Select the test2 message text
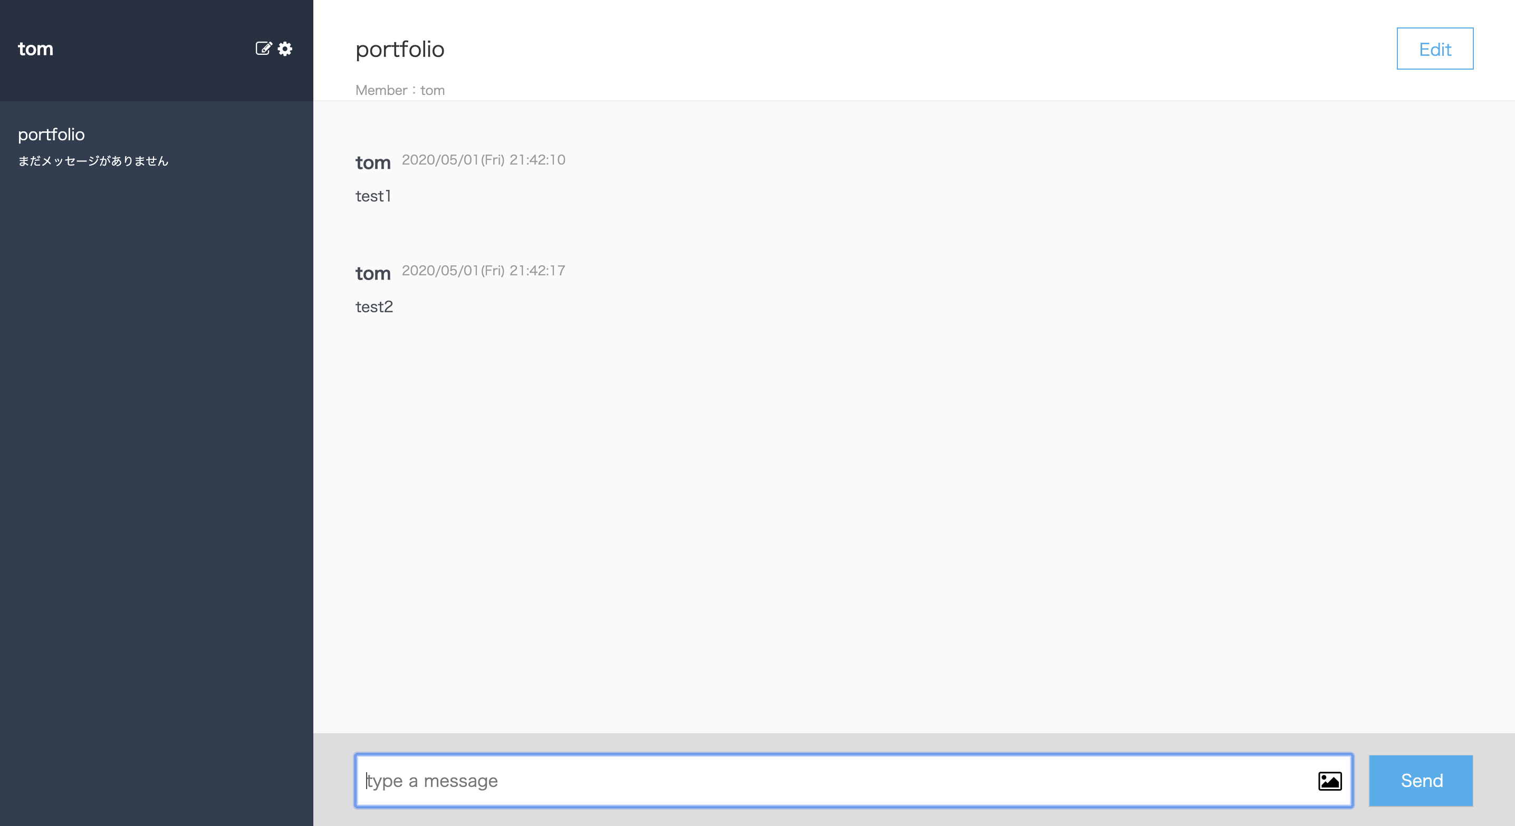1515x826 pixels. tap(374, 306)
